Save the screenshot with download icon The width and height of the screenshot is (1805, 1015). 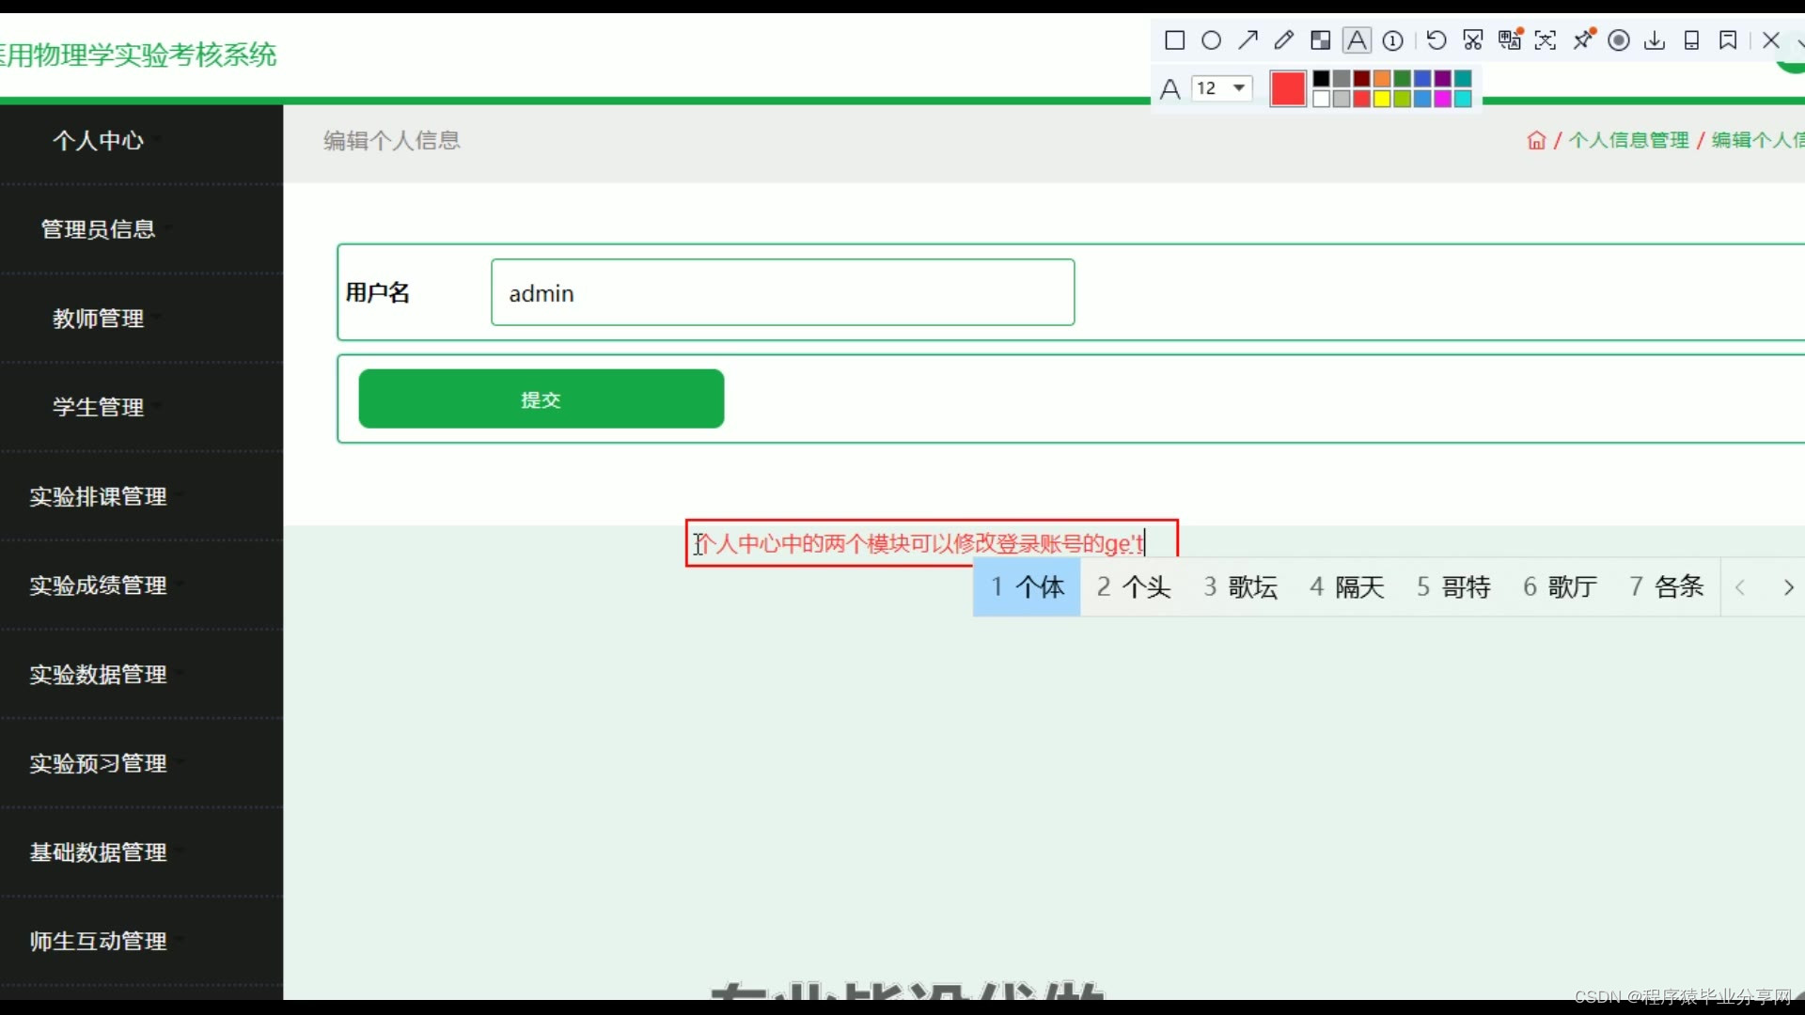tap(1655, 40)
